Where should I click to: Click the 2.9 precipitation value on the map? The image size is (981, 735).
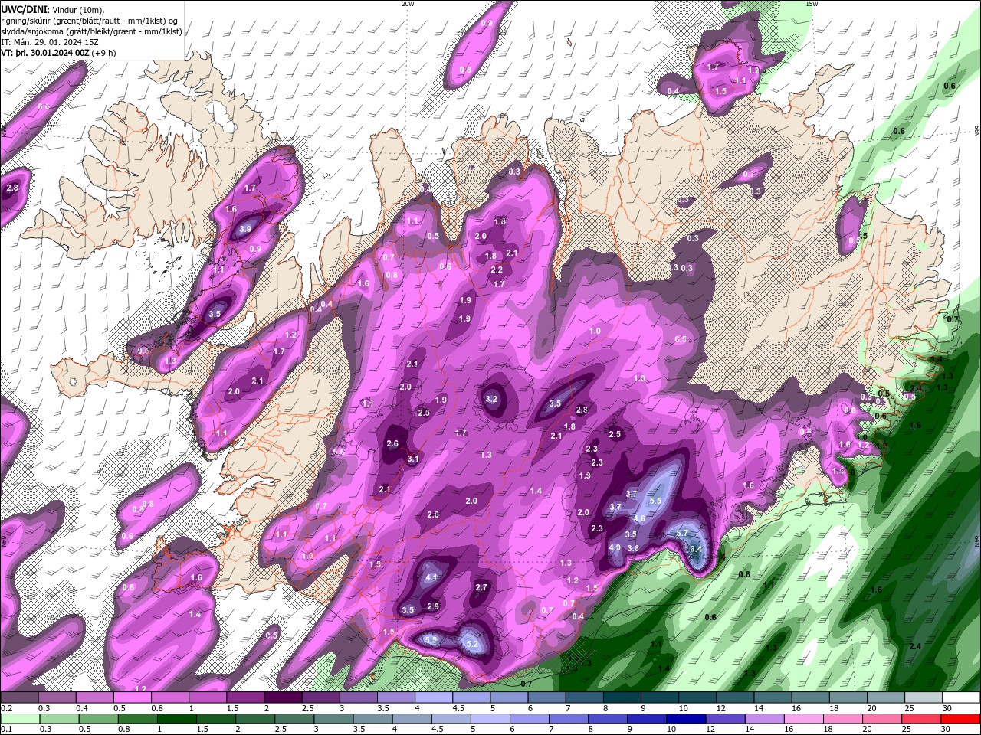[433, 606]
